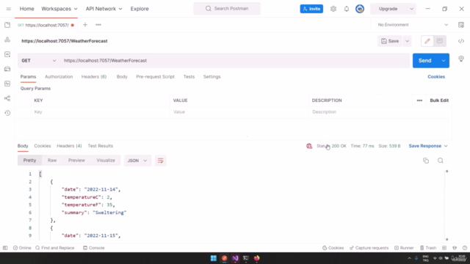The image size is (470, 264).
Task: Switch to Raw response view
Action: point(52,161)
